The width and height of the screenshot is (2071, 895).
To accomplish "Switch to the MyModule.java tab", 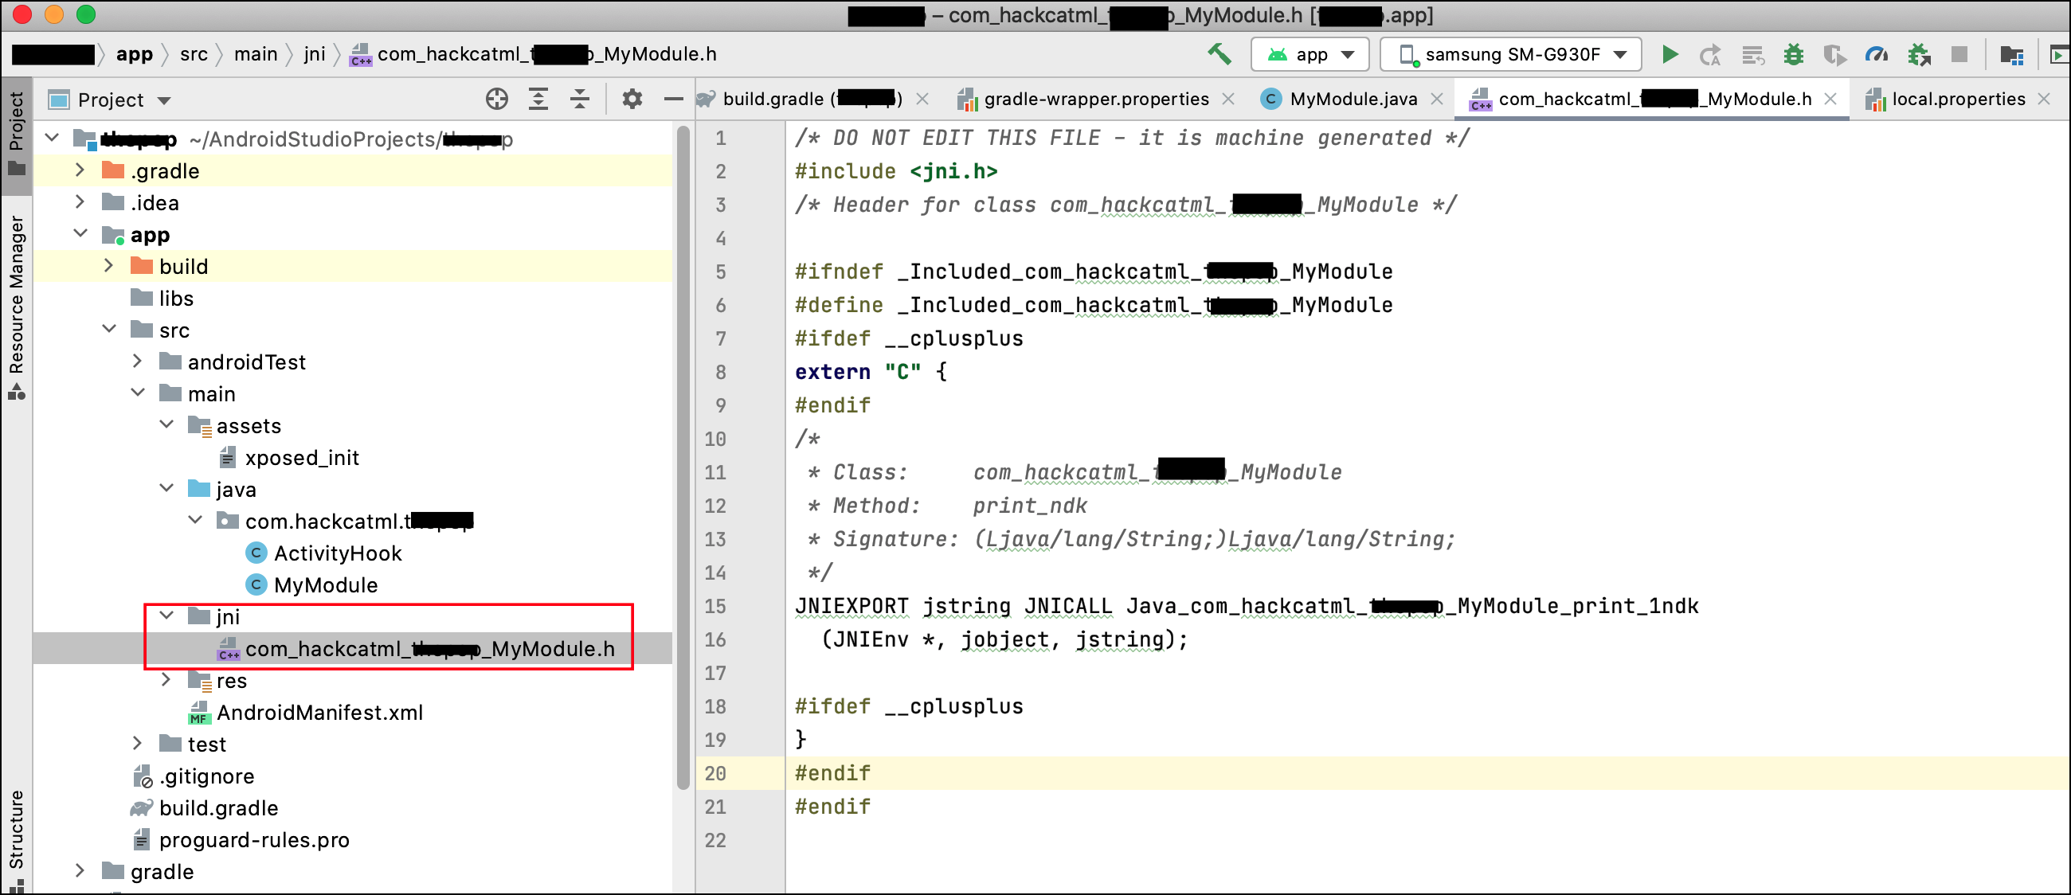I will point(1353,100).
